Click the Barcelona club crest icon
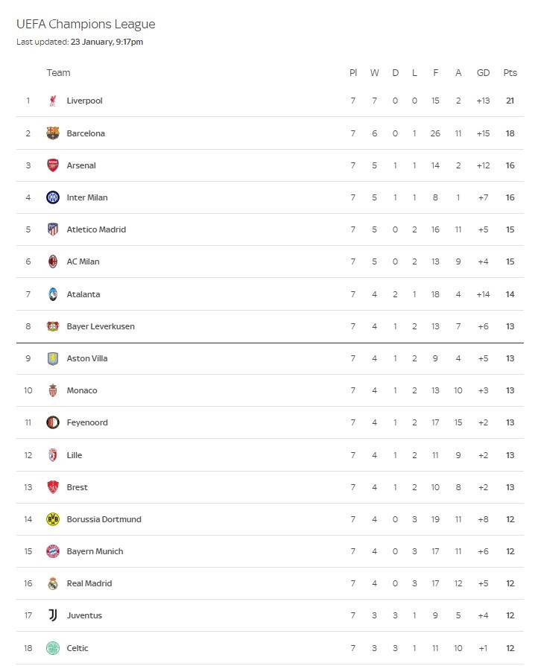Image resolution: width=541 pixels, height=666 pixels. point(53,133)
